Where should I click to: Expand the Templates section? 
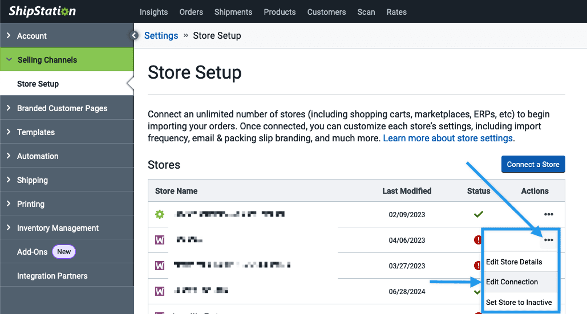click(x=67, y=132)
